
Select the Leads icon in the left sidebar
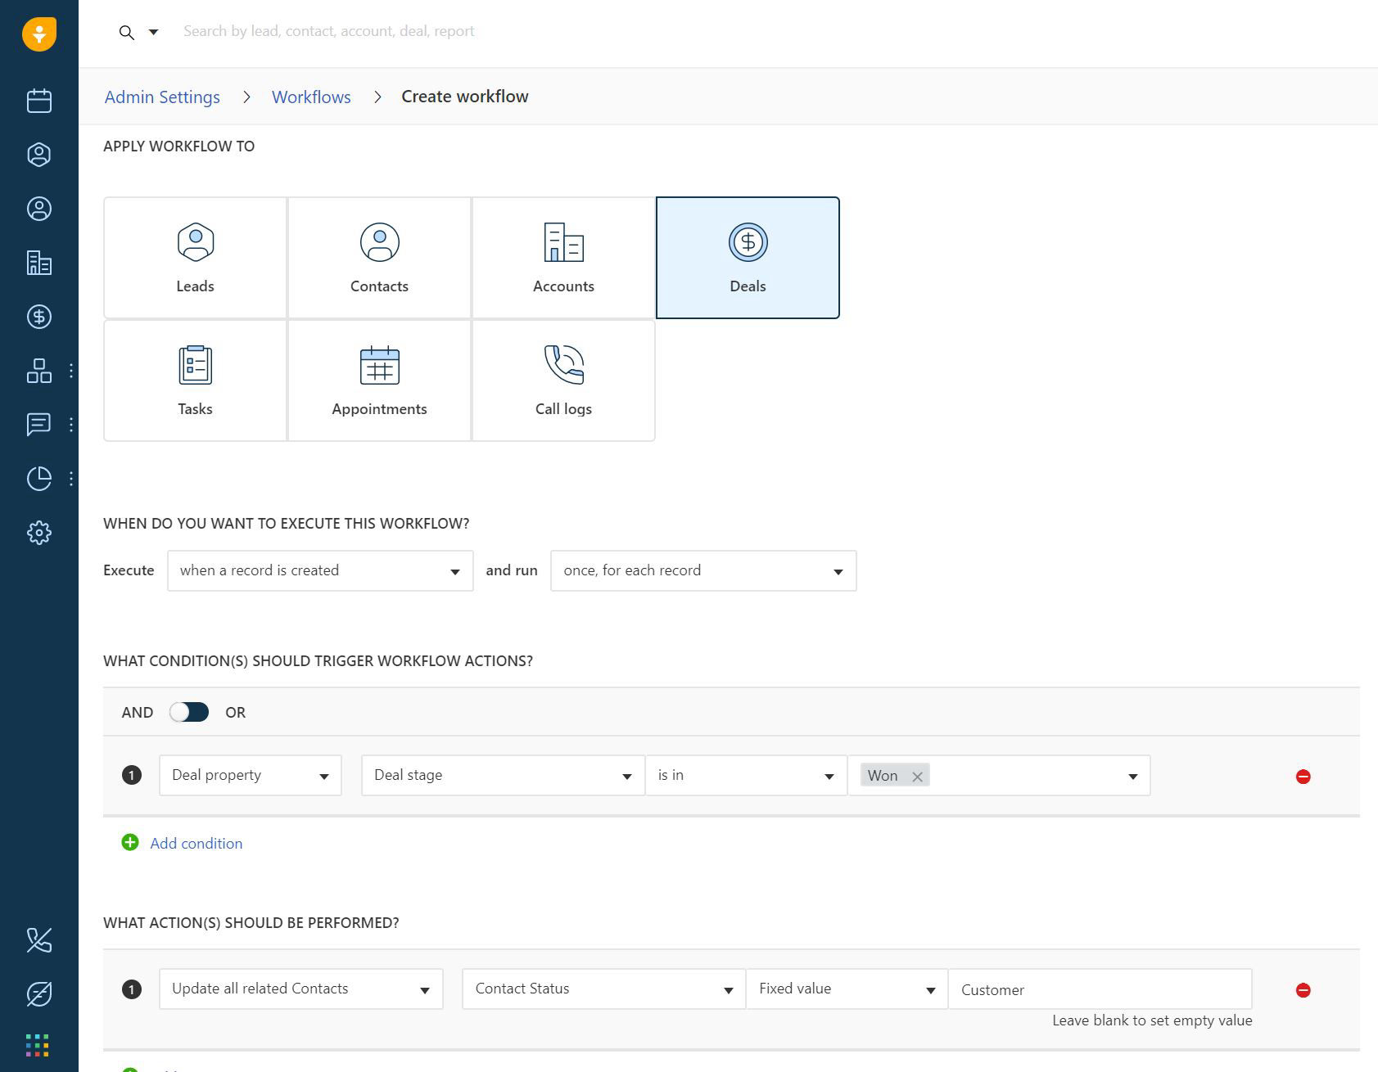pos(38,154)
